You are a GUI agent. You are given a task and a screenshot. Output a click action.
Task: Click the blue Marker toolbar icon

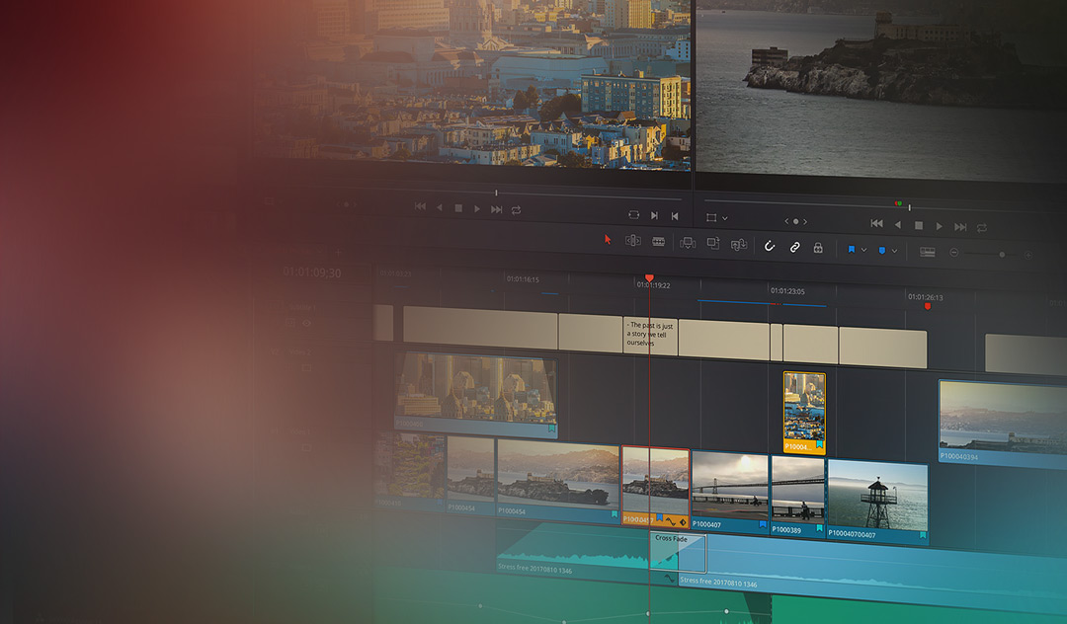pos(882,250)
